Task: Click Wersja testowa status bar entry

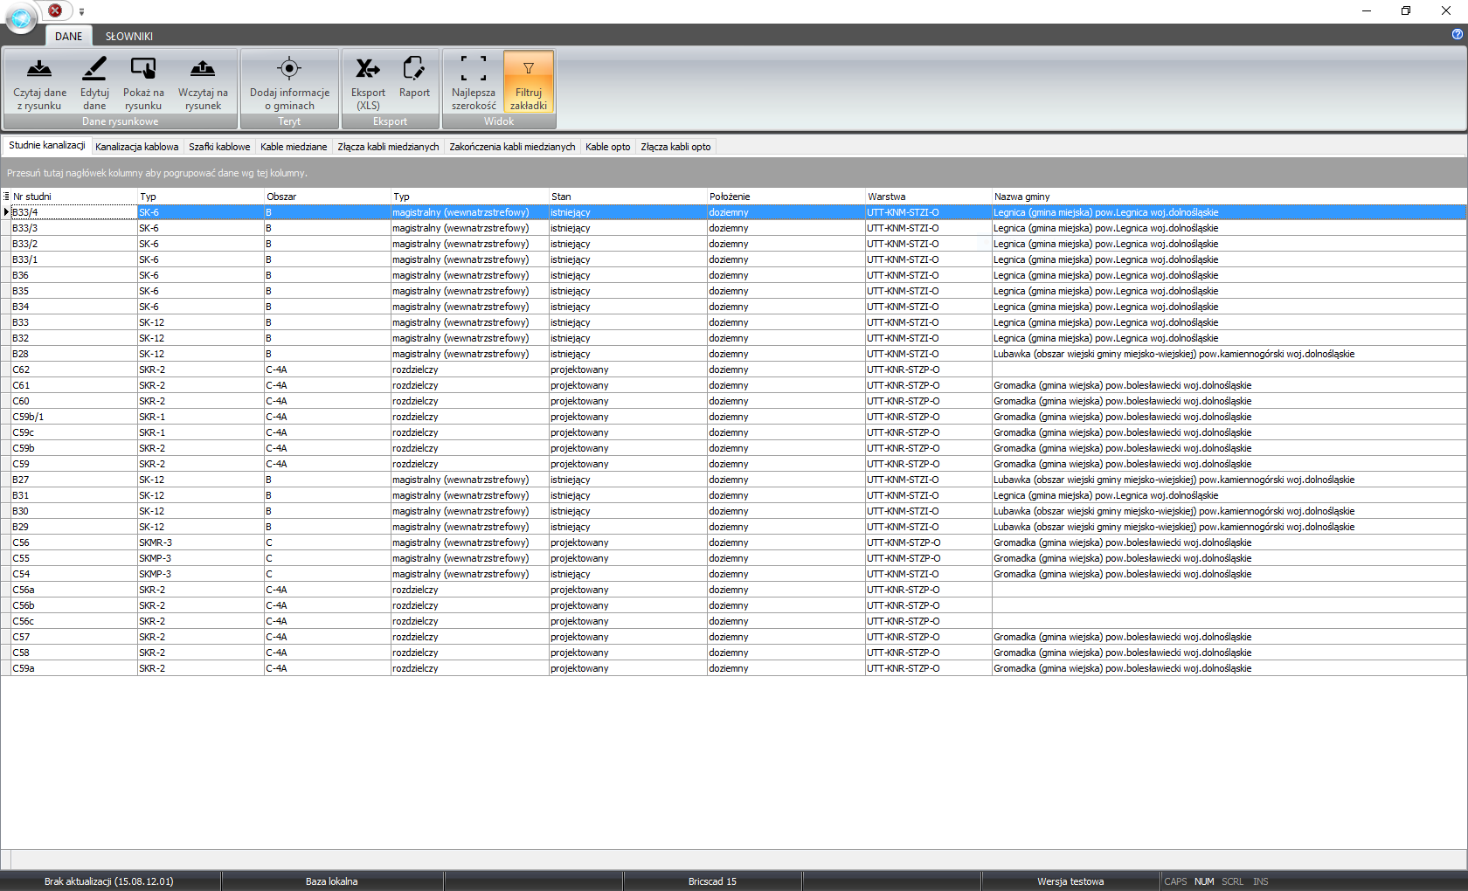Action: [1070, 881]
